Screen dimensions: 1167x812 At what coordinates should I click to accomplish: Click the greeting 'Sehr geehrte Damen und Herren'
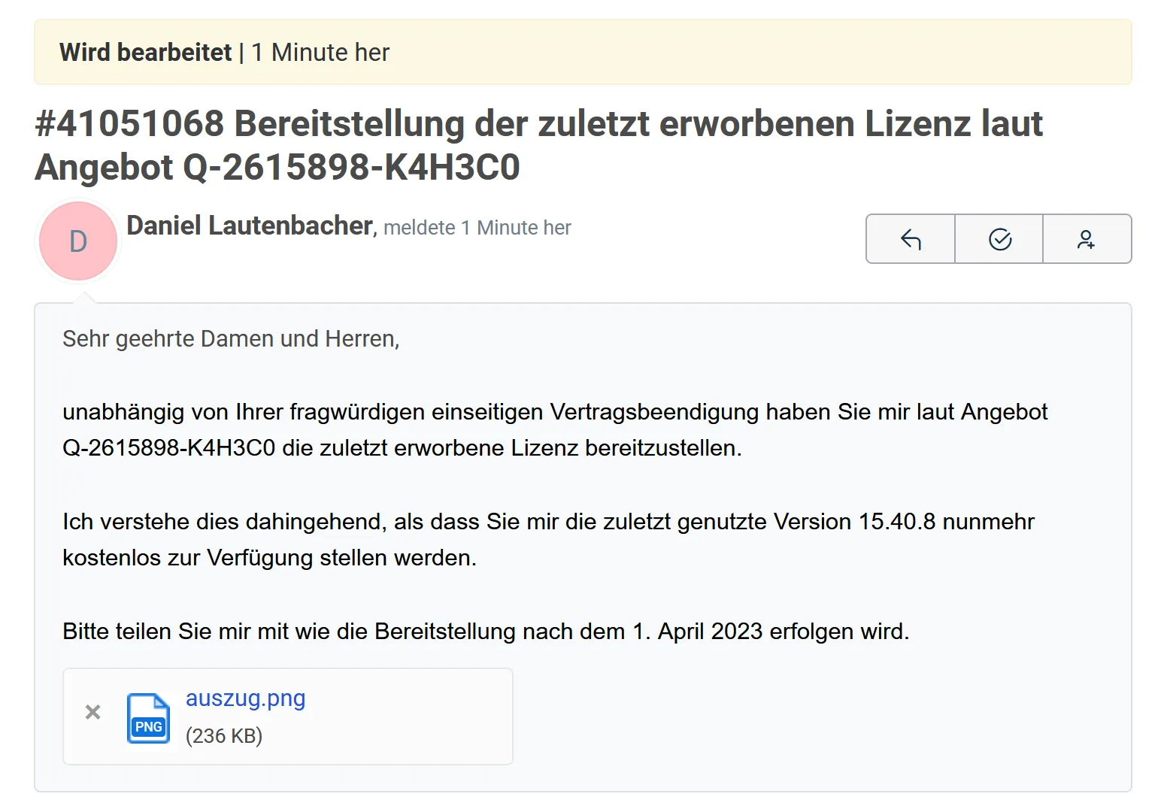[x=231, y=338]
